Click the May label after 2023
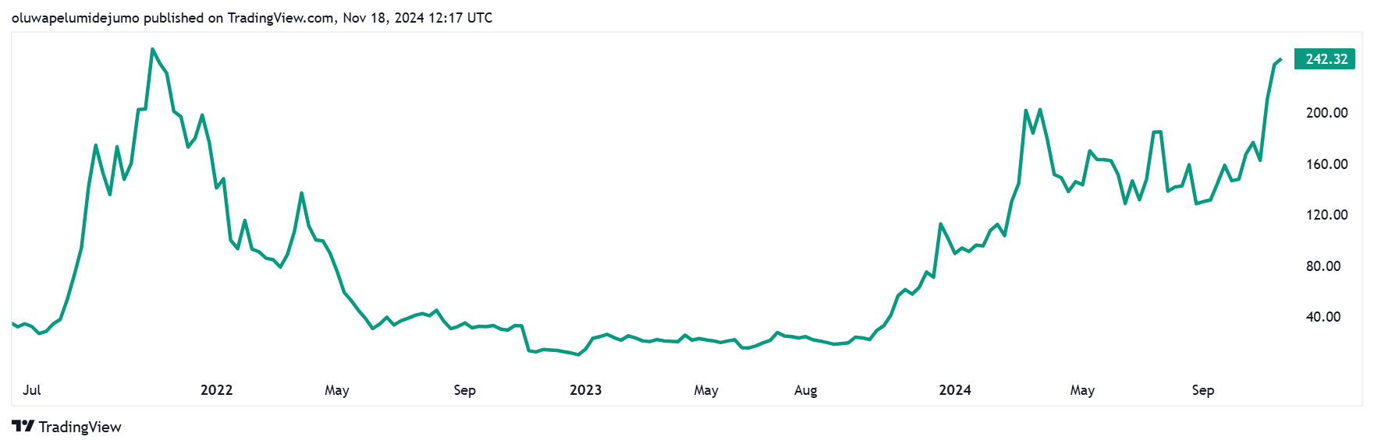The height and width of the screenshot is (447, 1374). coord(705,391)
